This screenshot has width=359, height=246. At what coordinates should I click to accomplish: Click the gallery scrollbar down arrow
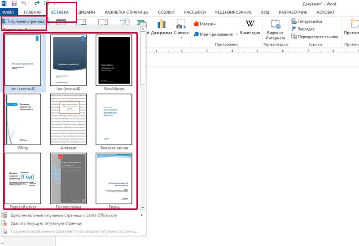pyautogui.click(x=143, y=208)
